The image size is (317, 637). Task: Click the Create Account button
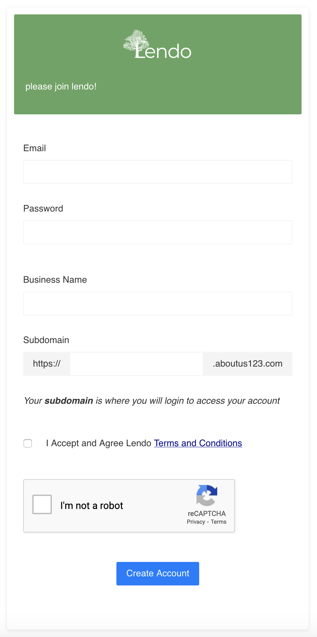click(158, 574)
